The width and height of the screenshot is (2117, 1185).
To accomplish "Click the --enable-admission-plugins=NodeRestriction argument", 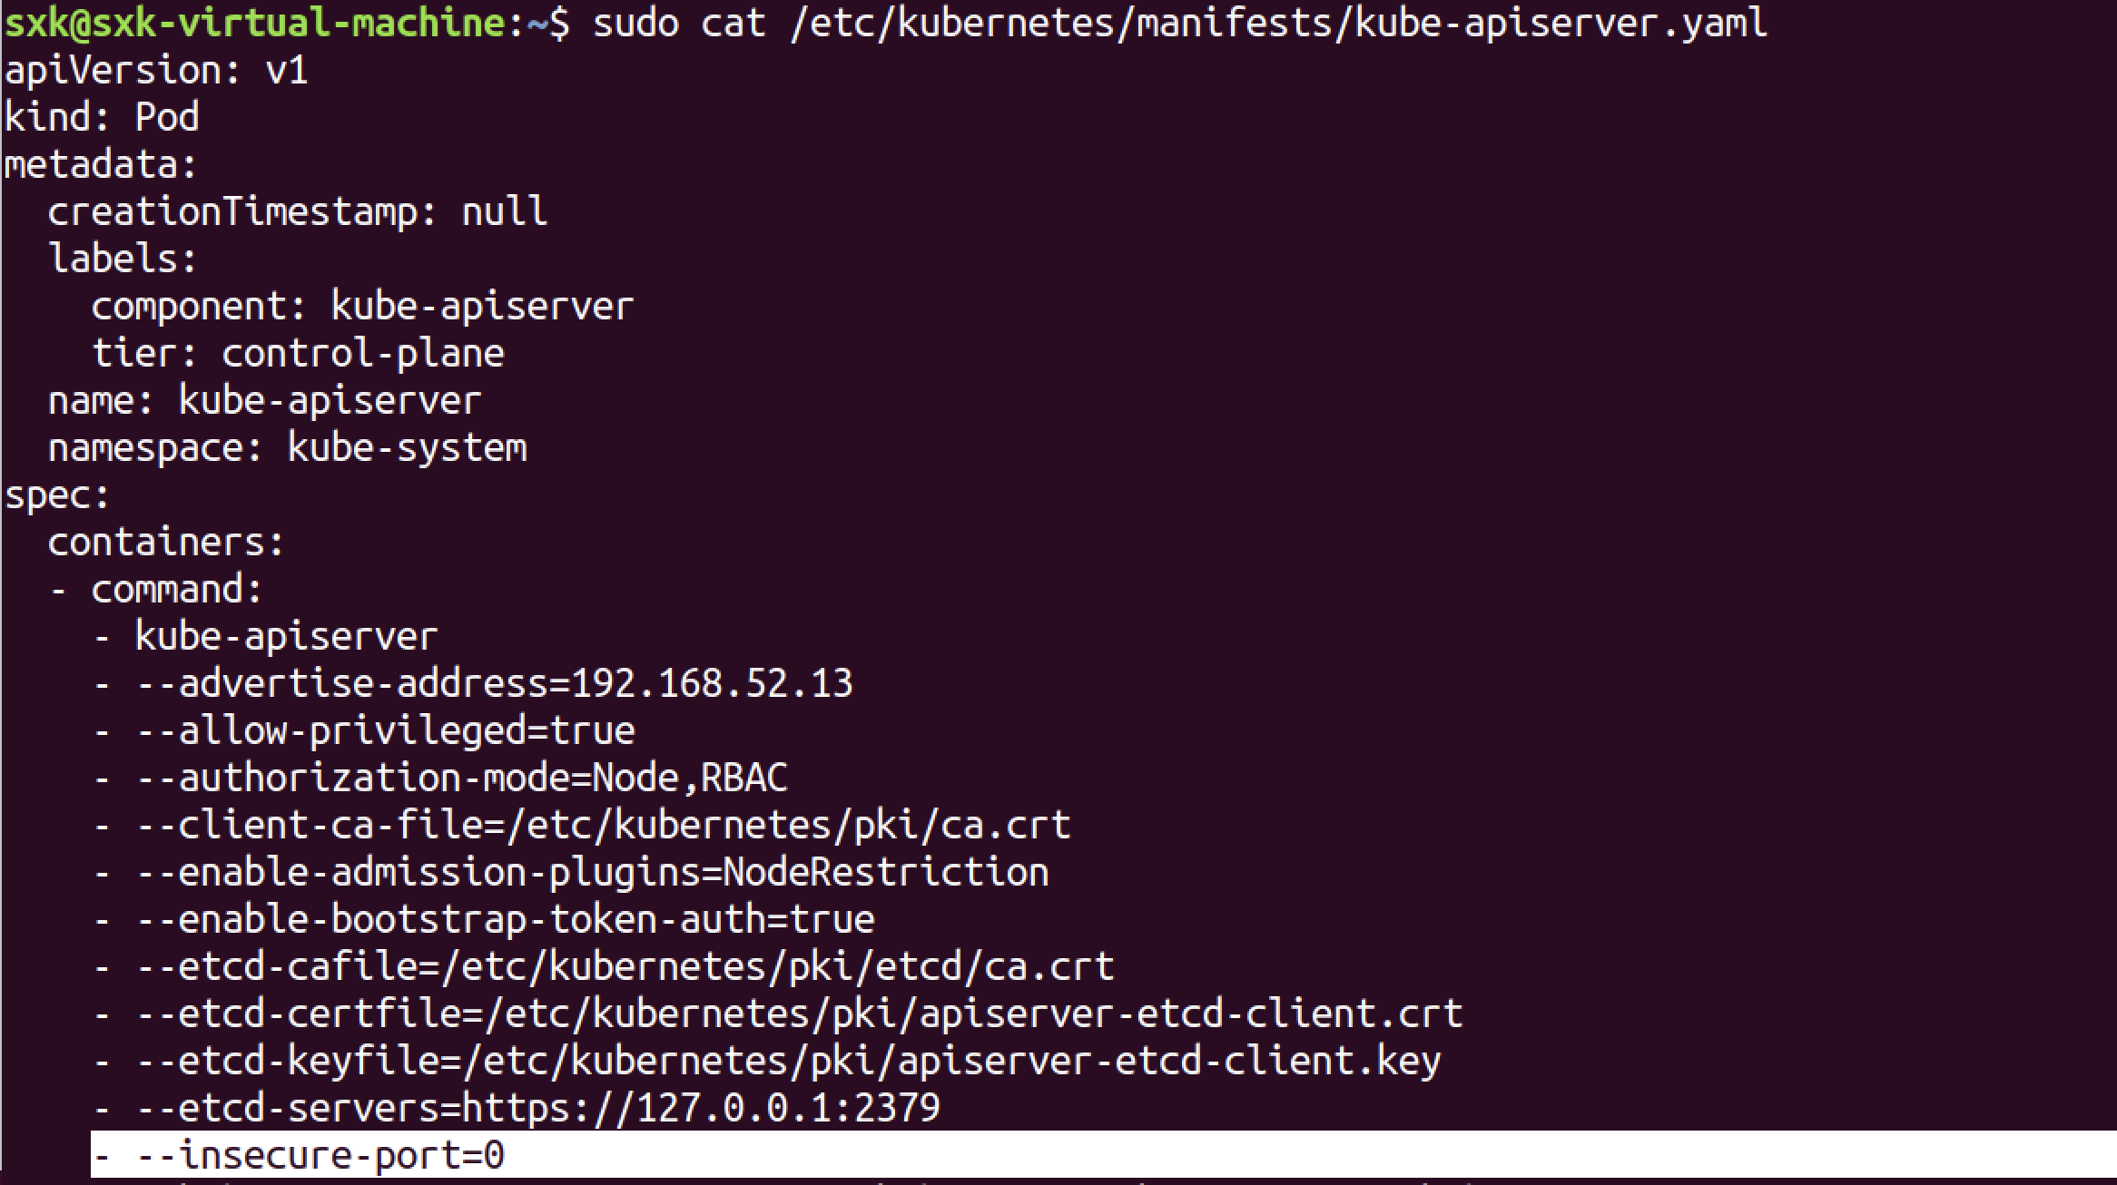I will point(592,873).
